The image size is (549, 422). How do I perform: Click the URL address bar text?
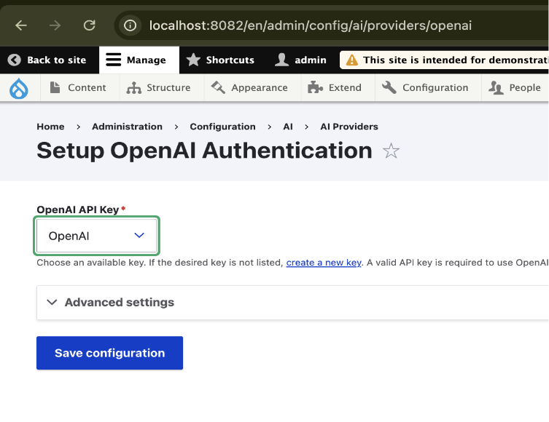click(x=311, y=25)
